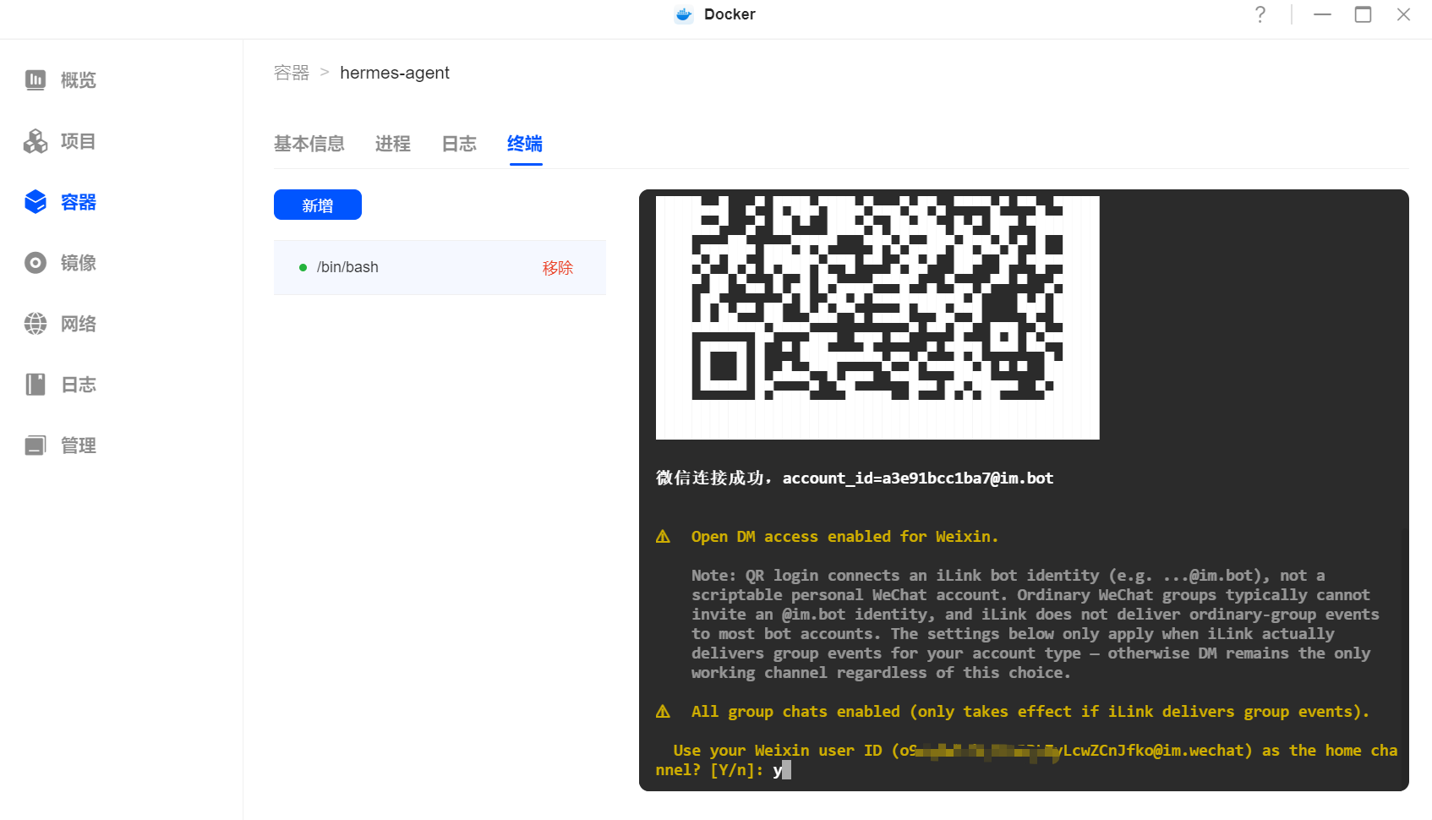
Task: Select the 项目 projects cube icon
Action: coord(36,141)
